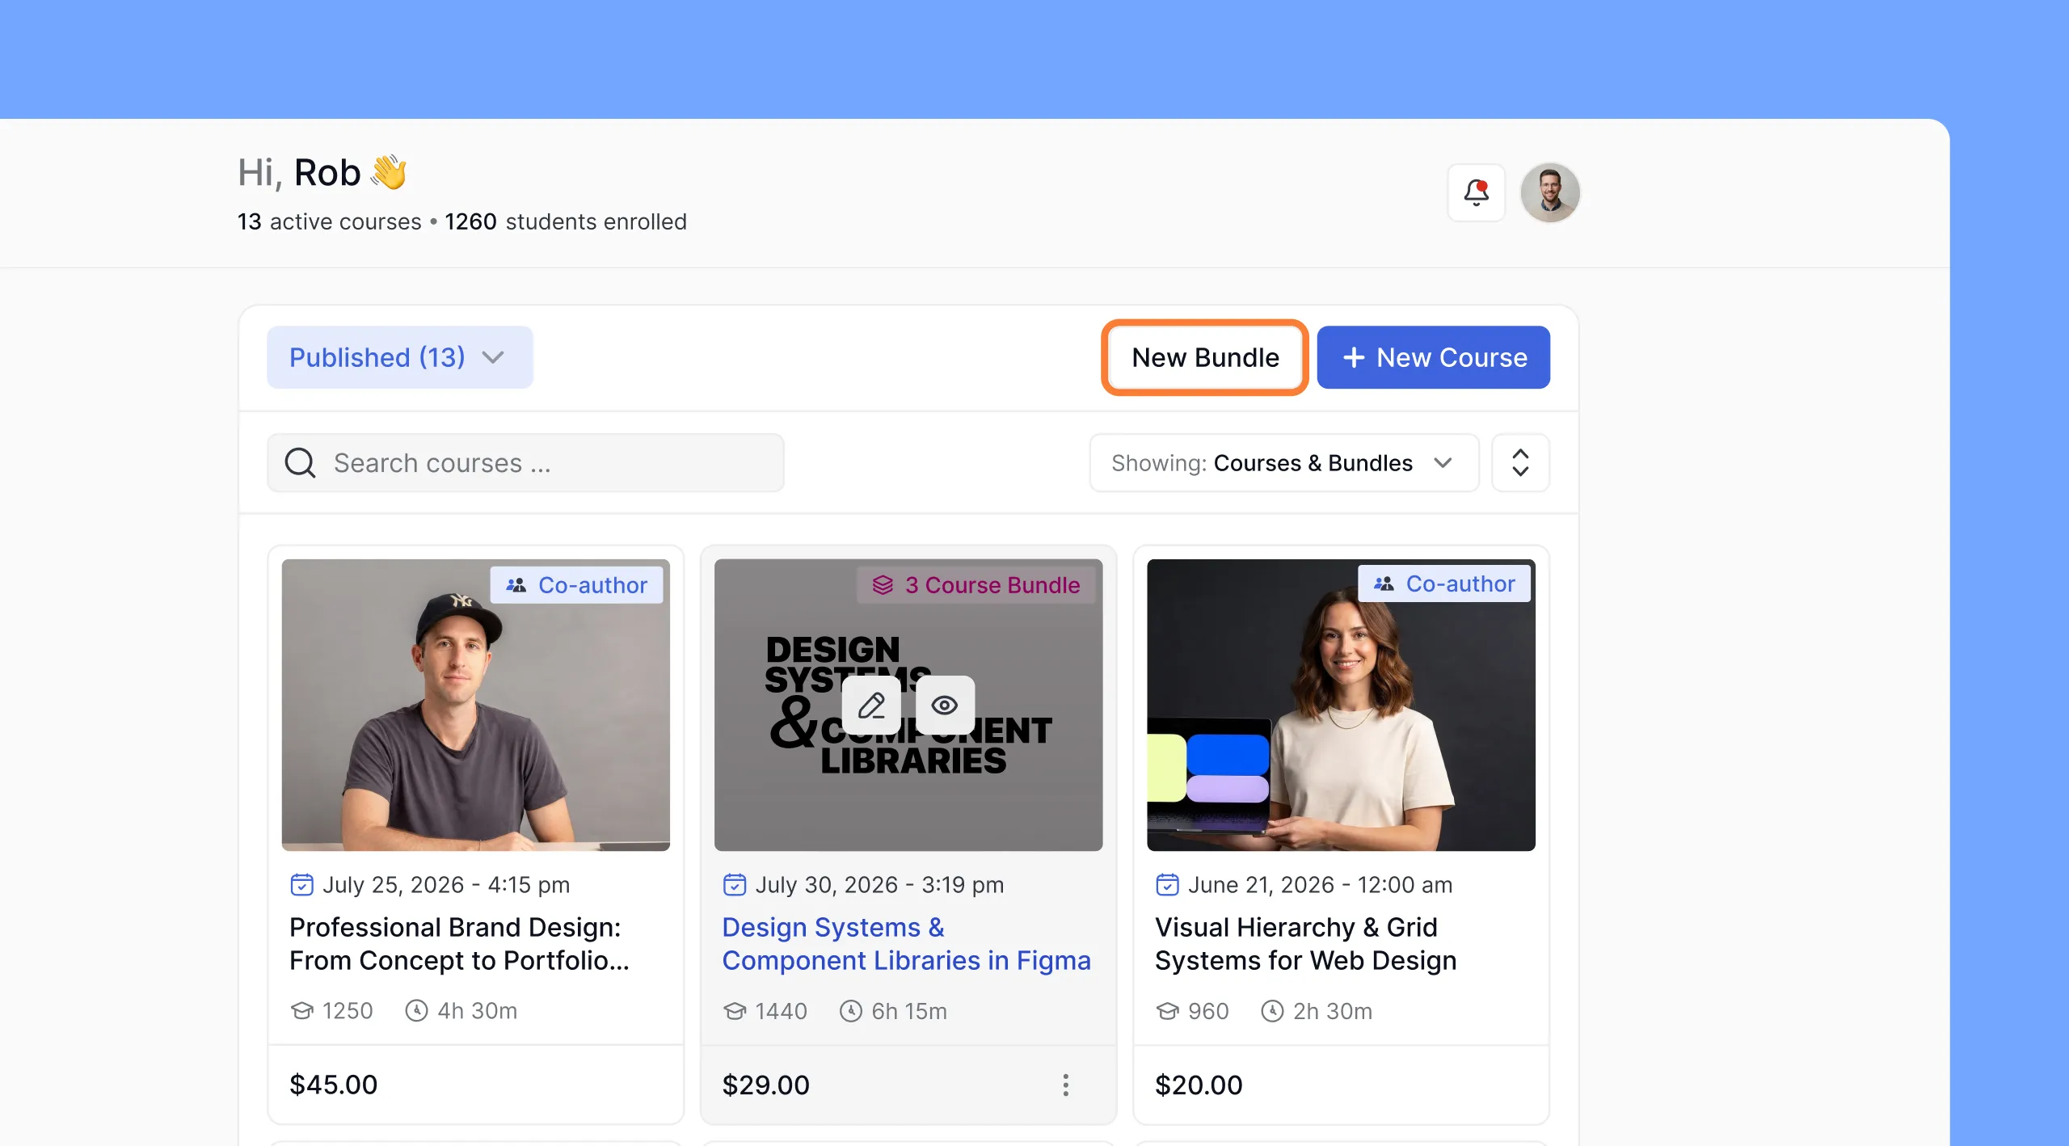Click the pencil edit icon on the bundle card

[x=871, y=705]
